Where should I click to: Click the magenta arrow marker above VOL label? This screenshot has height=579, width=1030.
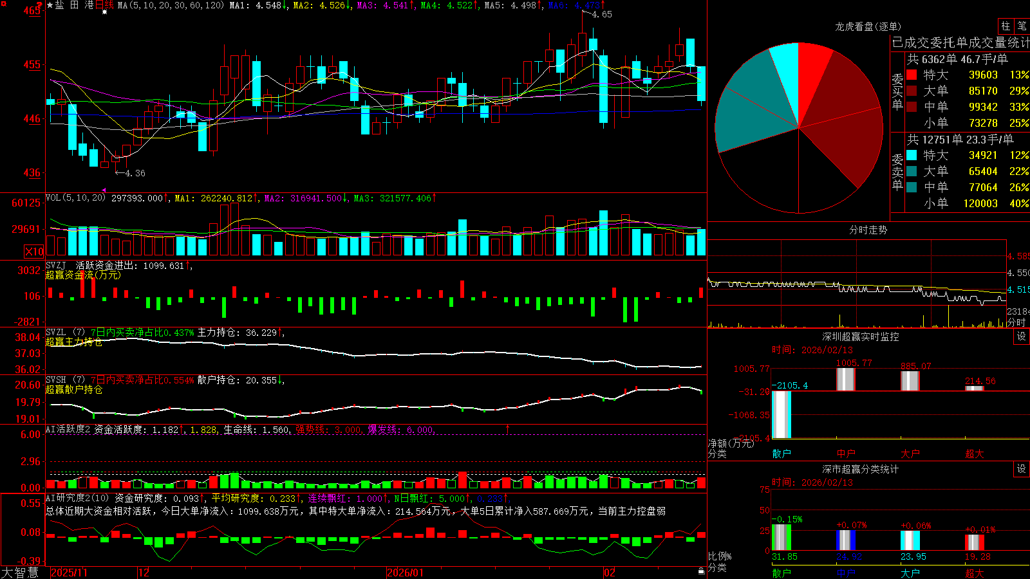(104, 190)
